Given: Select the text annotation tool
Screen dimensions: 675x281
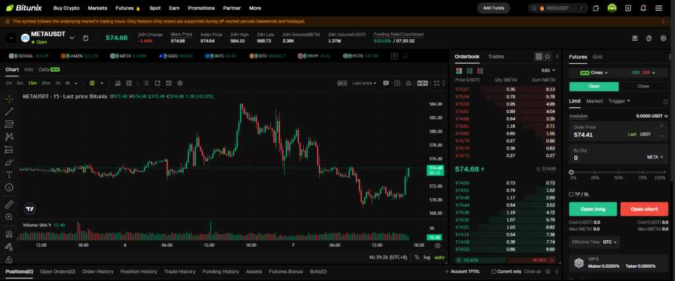Looking at the screenshot, I should [x=9, y=174].
